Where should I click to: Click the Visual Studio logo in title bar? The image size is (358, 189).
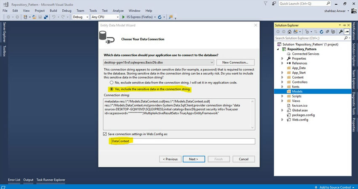[5, 4]
